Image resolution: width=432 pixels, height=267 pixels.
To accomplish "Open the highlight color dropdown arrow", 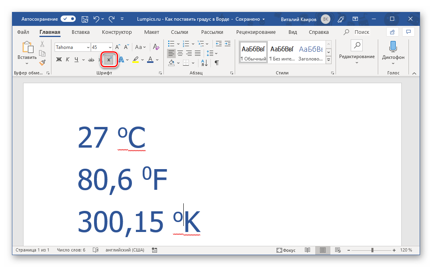I will coord(142,60).
